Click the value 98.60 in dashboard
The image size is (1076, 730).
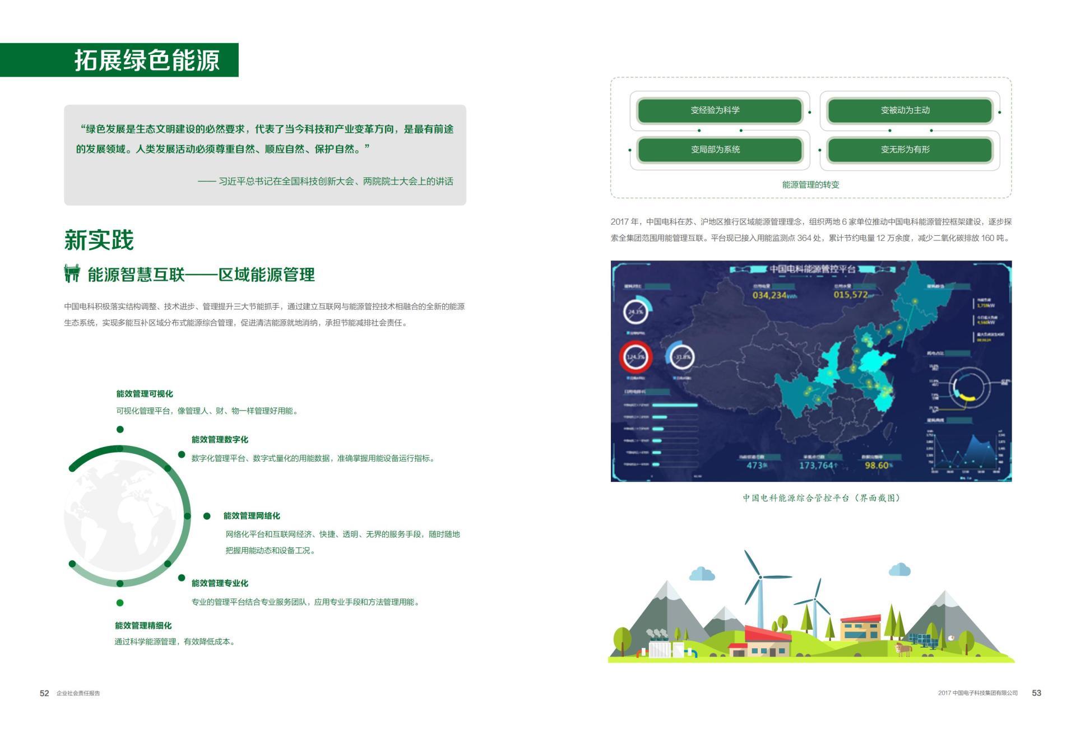(x=878, y=466)
